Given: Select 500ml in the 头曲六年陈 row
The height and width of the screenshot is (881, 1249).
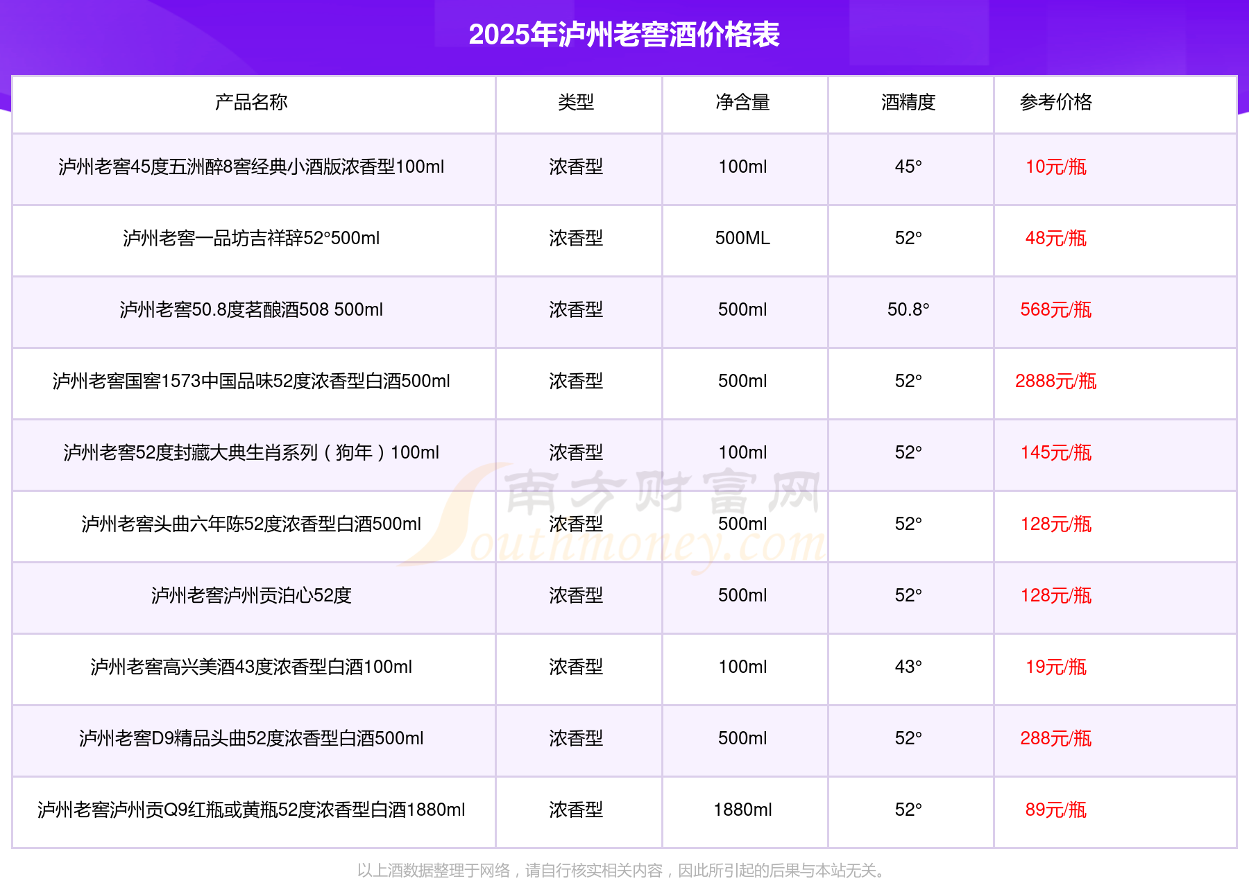Looking at the screenshot, I should (742, 524).
